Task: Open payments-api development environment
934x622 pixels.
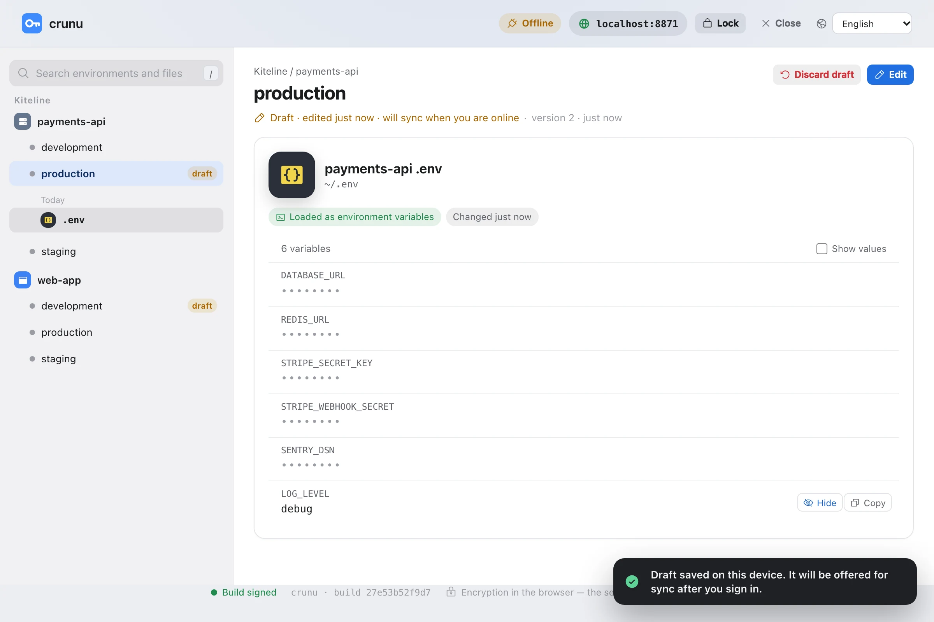Action: click(x=116, y=147)
